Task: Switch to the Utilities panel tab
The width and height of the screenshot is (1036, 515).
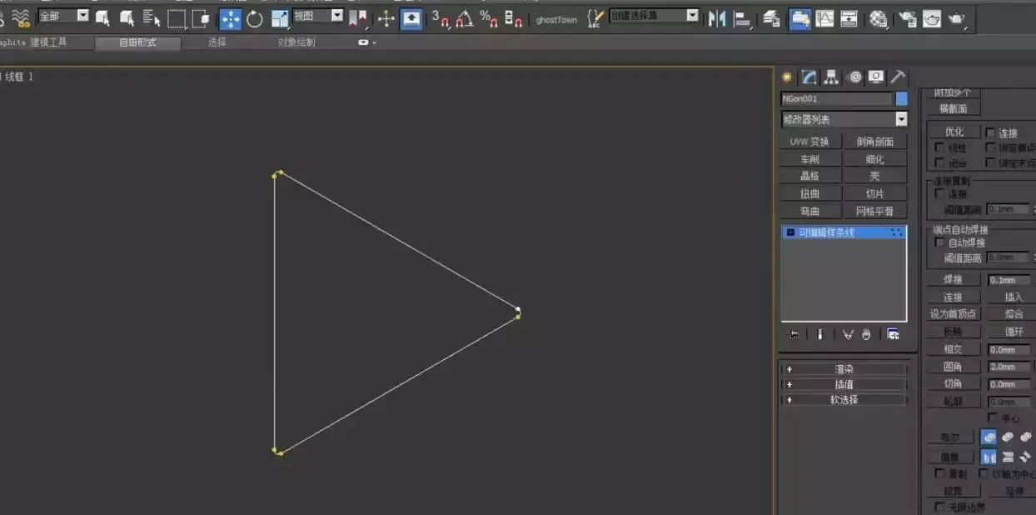Action: (898, 77)
